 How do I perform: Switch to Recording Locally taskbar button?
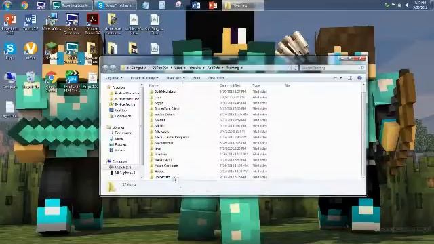pyautogui.click(x=72, y=5)
